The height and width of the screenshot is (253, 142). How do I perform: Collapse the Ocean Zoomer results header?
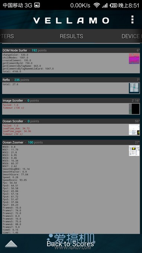[71, 142]
